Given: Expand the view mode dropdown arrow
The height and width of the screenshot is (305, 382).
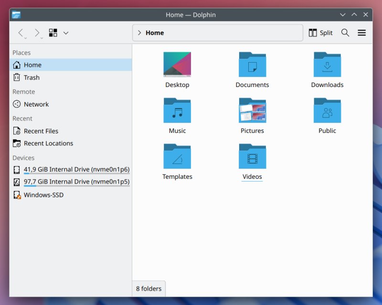Looking at the screenshot, I should tap(66, 33).
